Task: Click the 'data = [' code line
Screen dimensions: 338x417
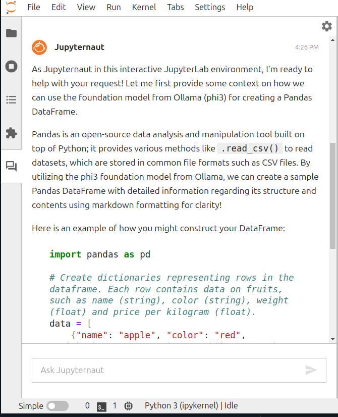Action: pyautogui.click(x=70, y=324)
